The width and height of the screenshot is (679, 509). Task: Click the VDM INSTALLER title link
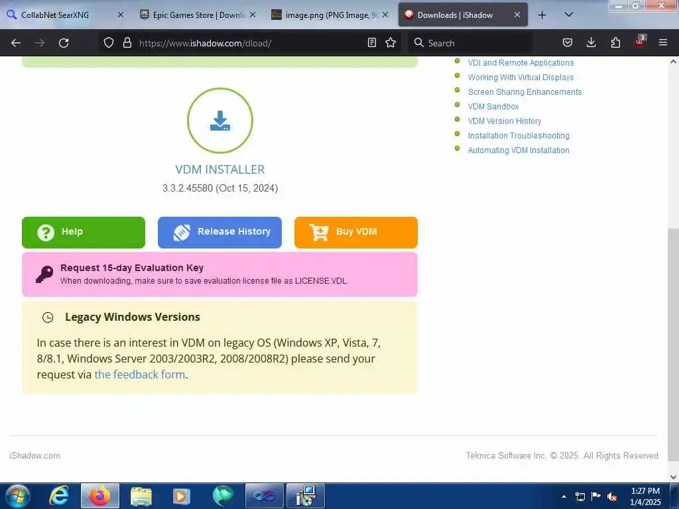pyautogui.click(x=220, y=169)
